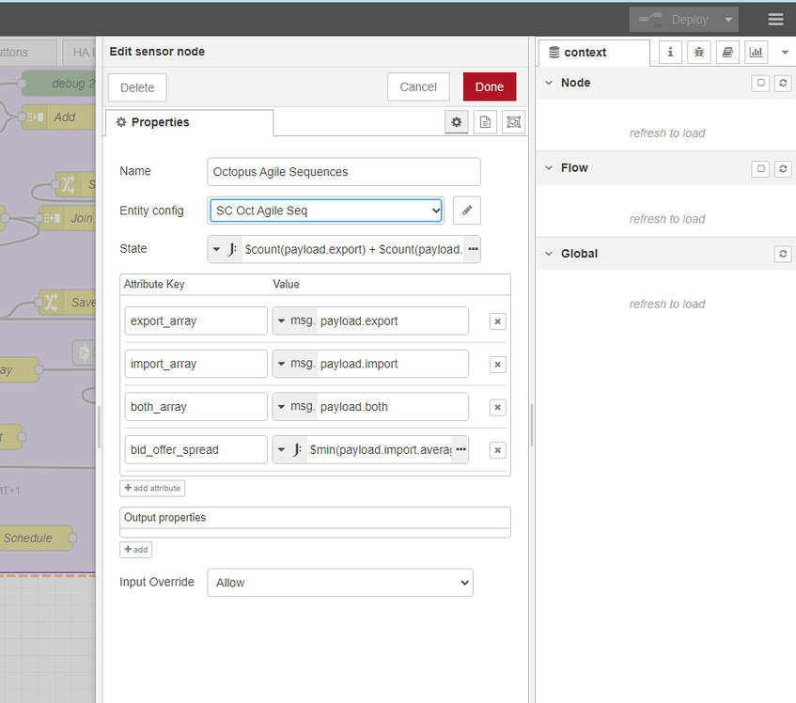Select the context sidebar tab
The width and height of the screenshot is (796, 703).
[593, 52]
